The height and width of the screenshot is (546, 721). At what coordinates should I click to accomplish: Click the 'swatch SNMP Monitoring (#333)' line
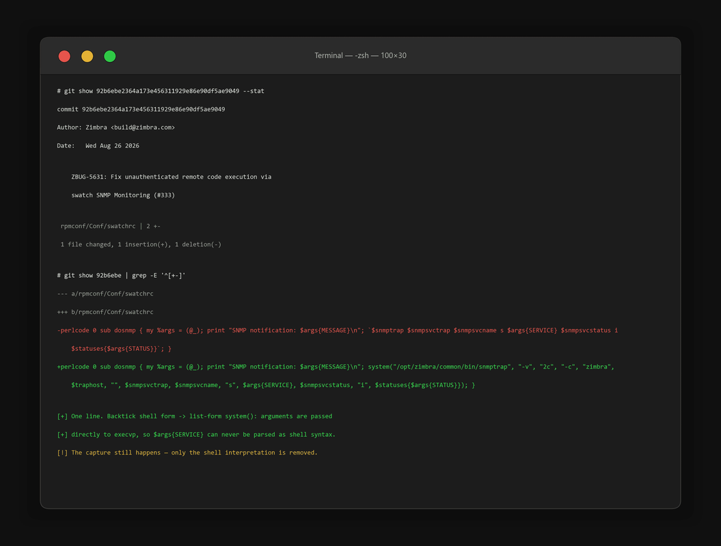click(123, 195)
